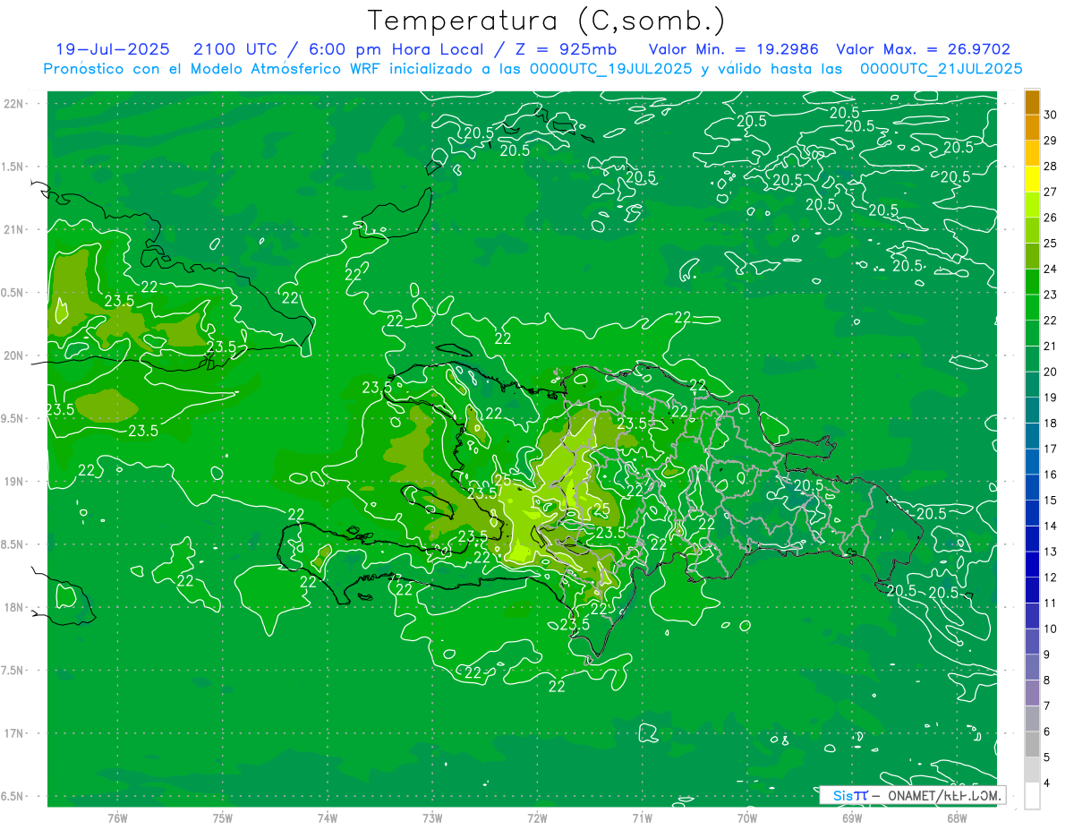
Task: Pick the blue swatch between 16 and 17
Action: [1032, 462]
